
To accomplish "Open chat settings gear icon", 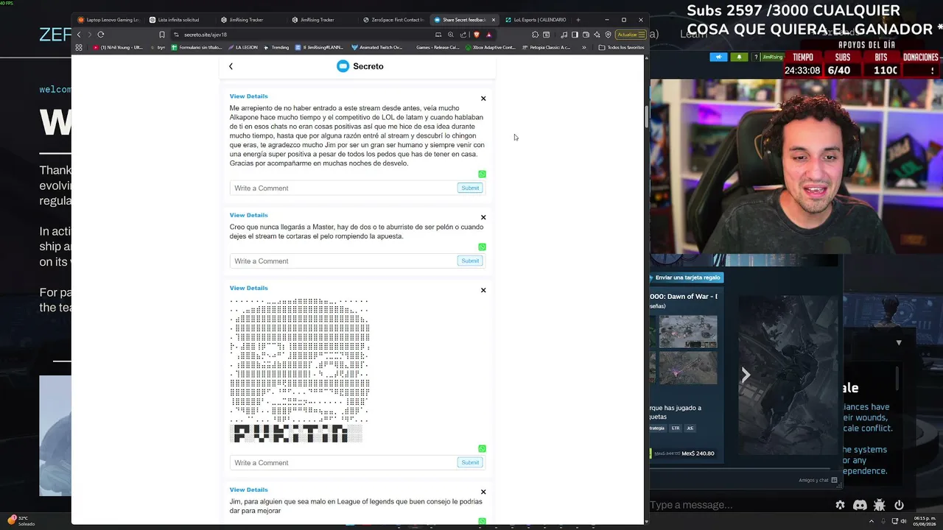I will [840, 505].
